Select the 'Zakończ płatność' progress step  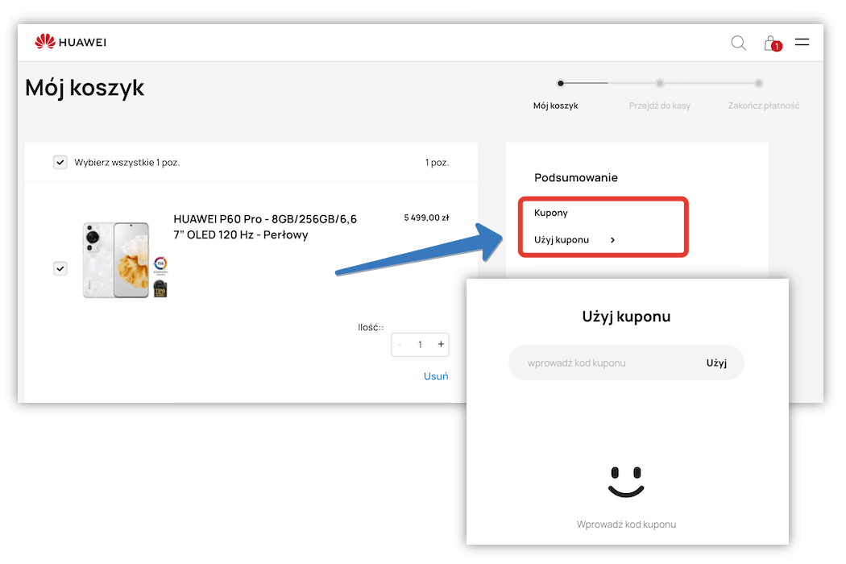click(x=764, y=106)
